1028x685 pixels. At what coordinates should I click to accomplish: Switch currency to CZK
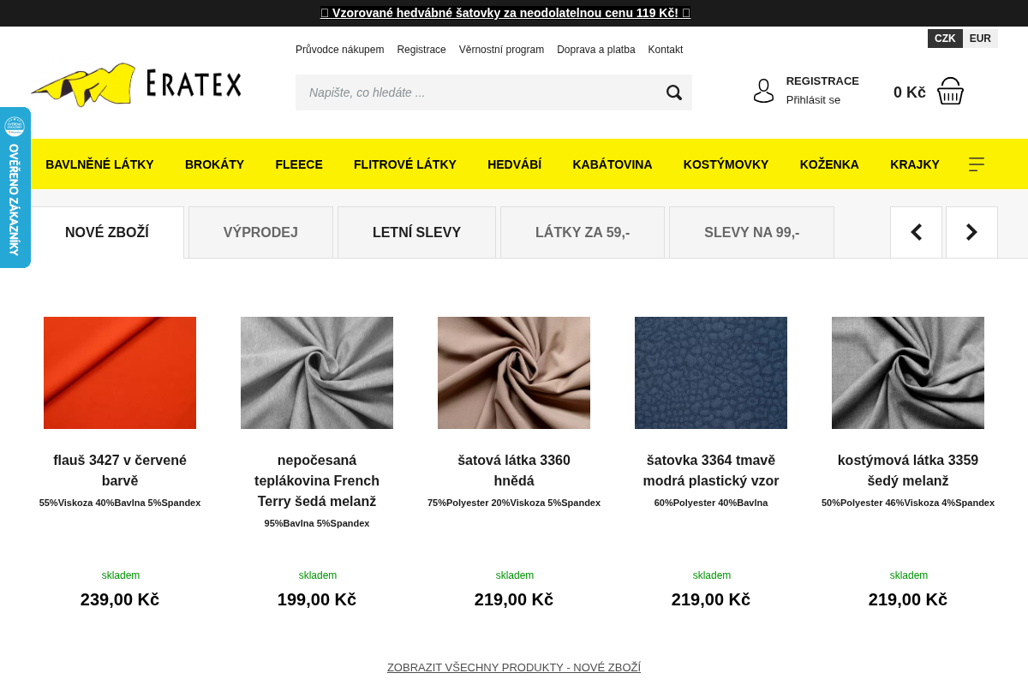pyautogui.click(x=945, y=39)
